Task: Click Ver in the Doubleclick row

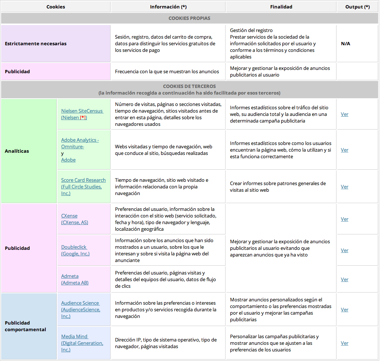Action: (344, 250)
